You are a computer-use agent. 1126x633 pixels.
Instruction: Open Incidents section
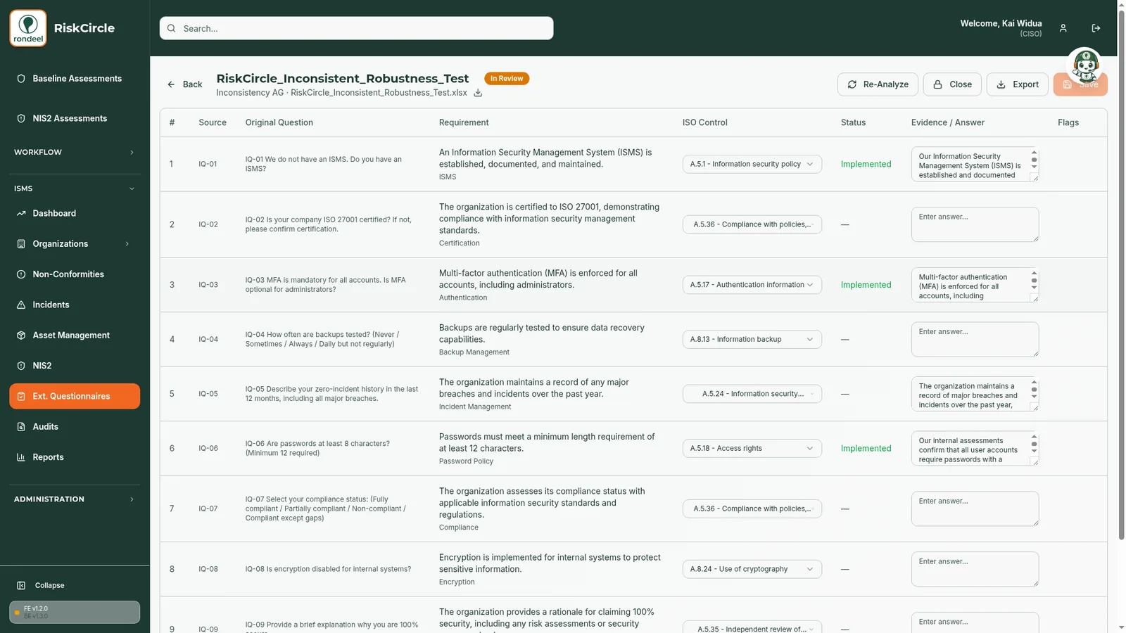point(75,305)
